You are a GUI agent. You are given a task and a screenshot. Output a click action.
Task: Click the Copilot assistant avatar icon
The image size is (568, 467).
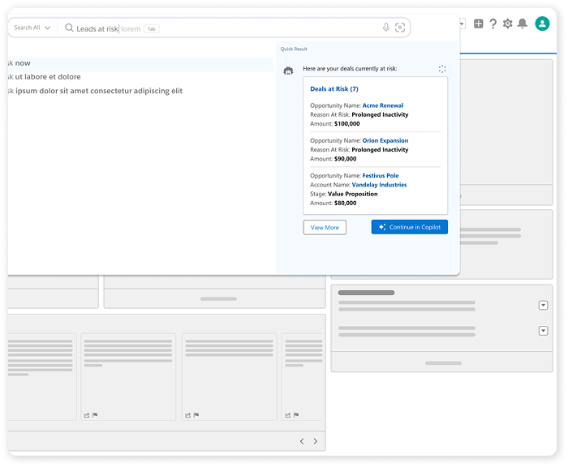288,71
